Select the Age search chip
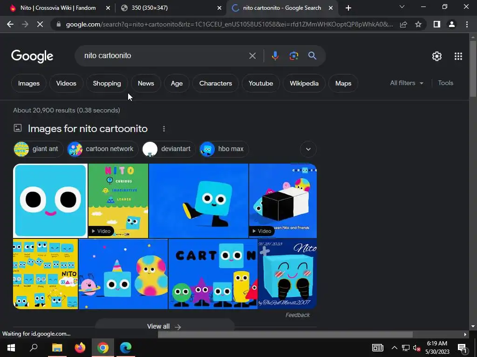The width and height of the screenshot is (477, 357). click(x=177, y=83)
